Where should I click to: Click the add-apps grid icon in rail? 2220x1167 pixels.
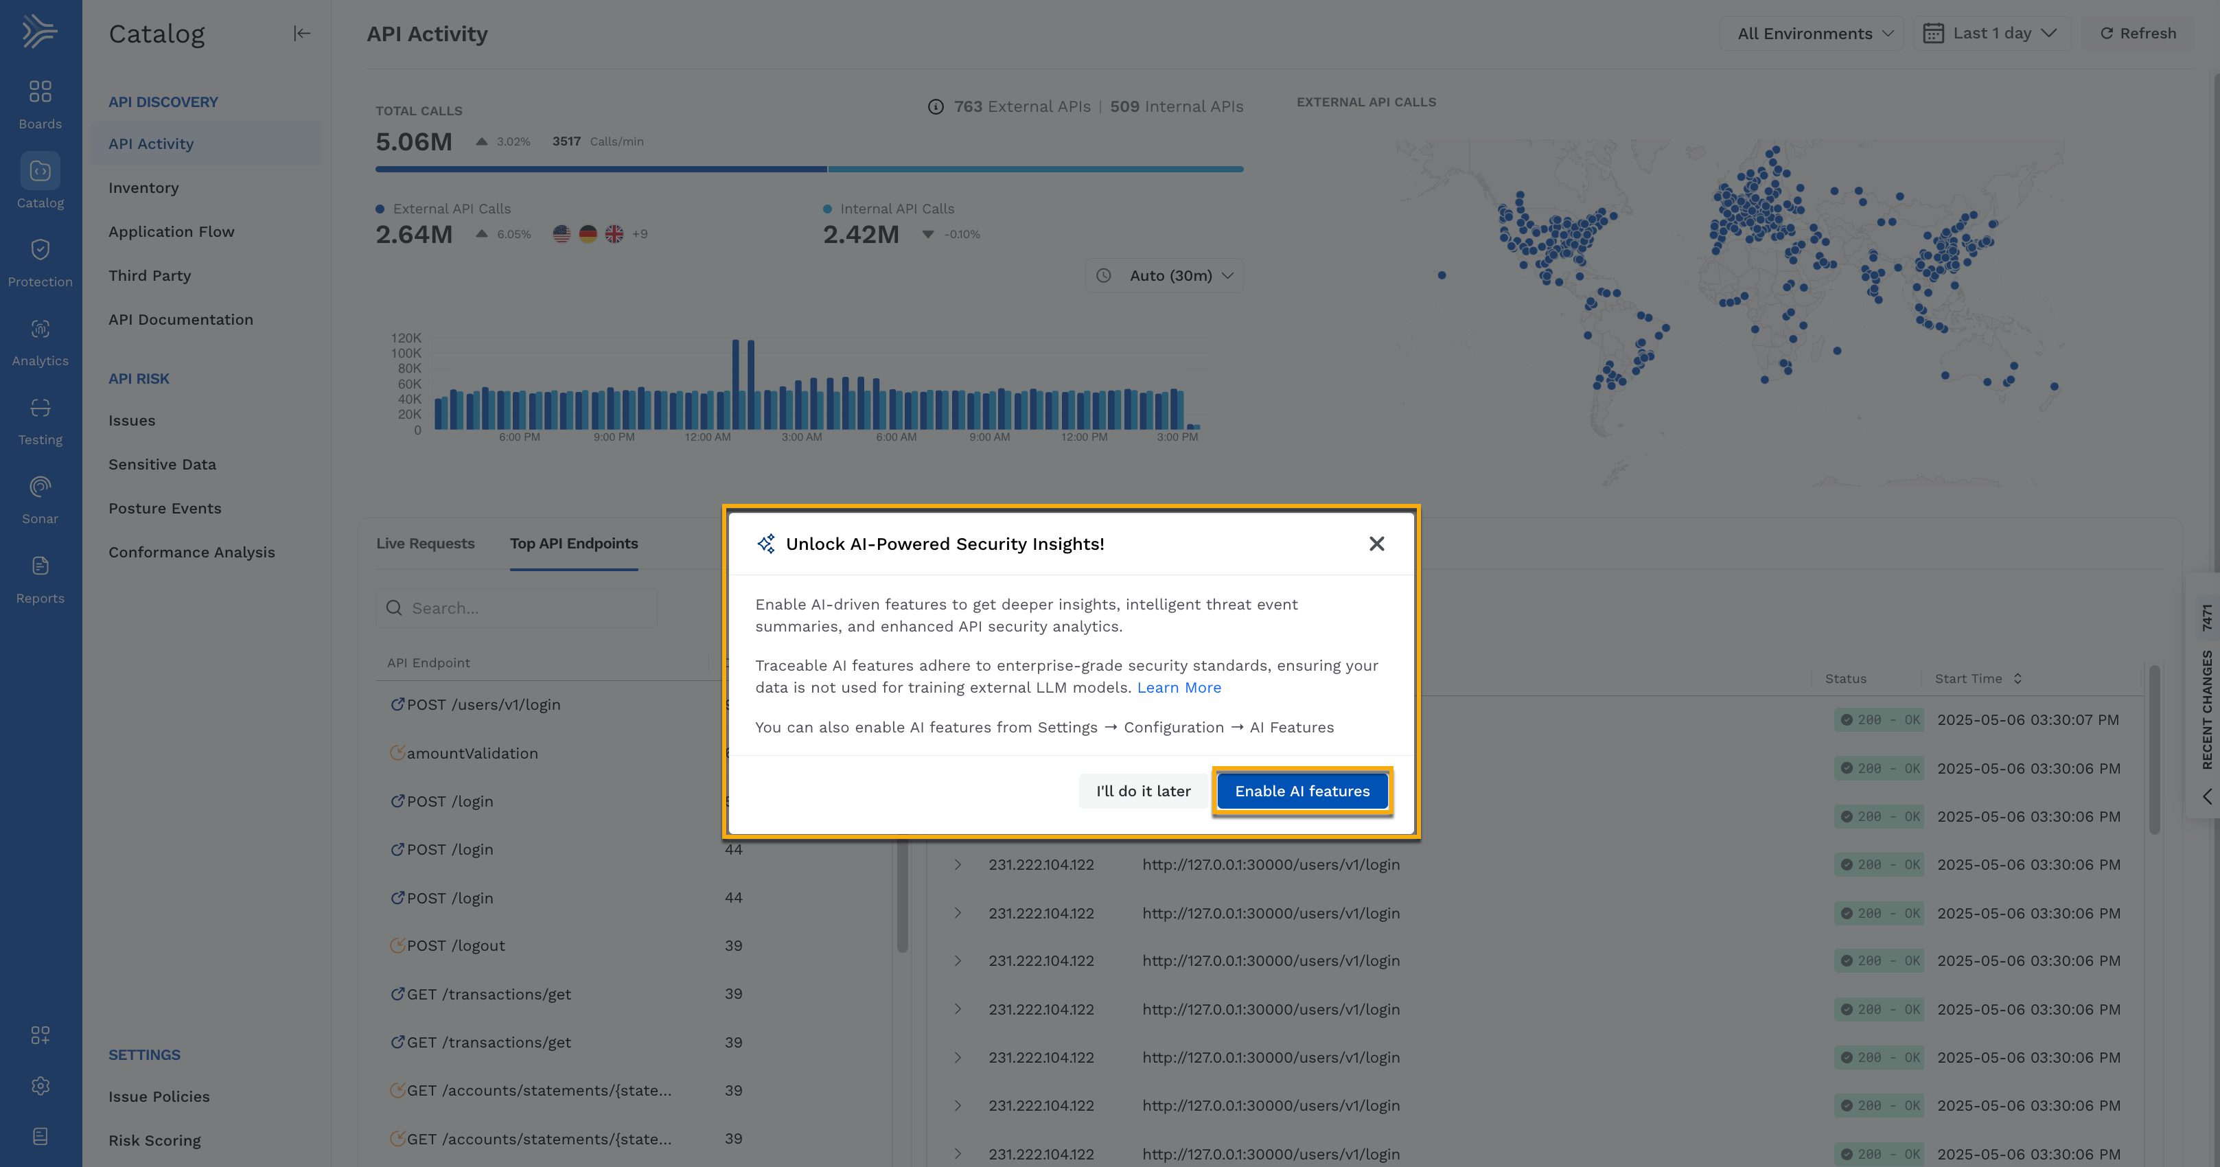pos(40,1035)
